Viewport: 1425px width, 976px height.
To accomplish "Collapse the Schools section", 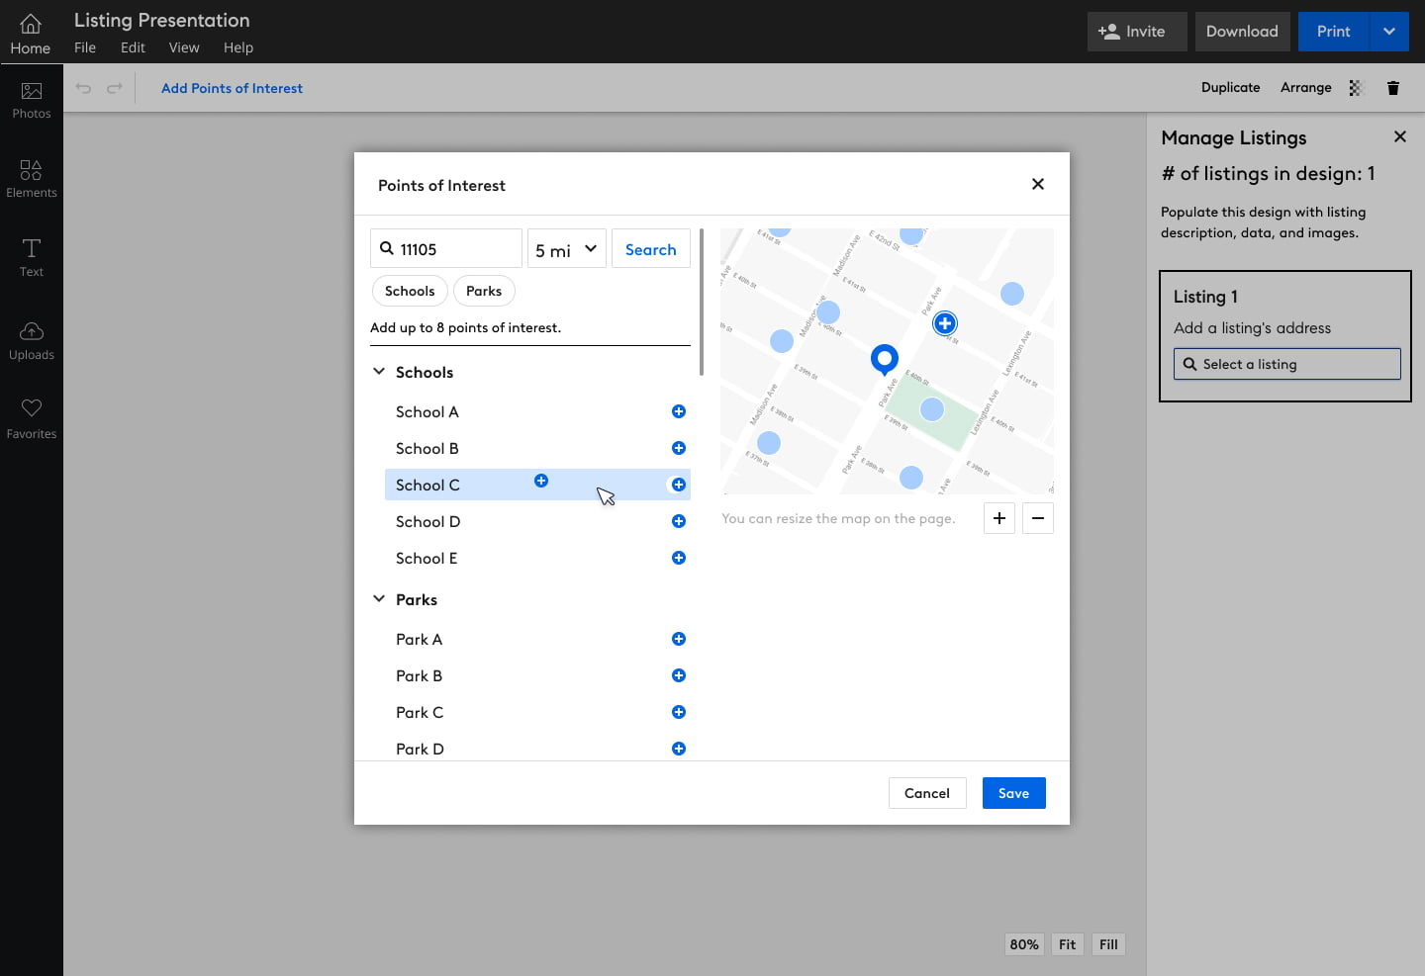I will (x=379, y=372).
